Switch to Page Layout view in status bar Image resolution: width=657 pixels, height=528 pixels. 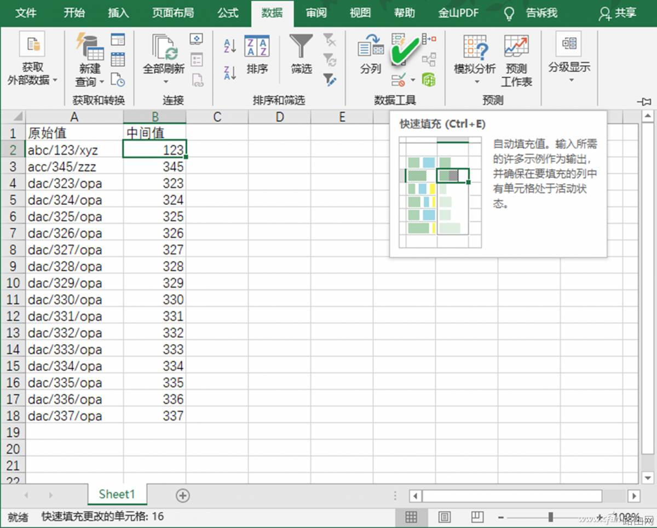[445, 516]
